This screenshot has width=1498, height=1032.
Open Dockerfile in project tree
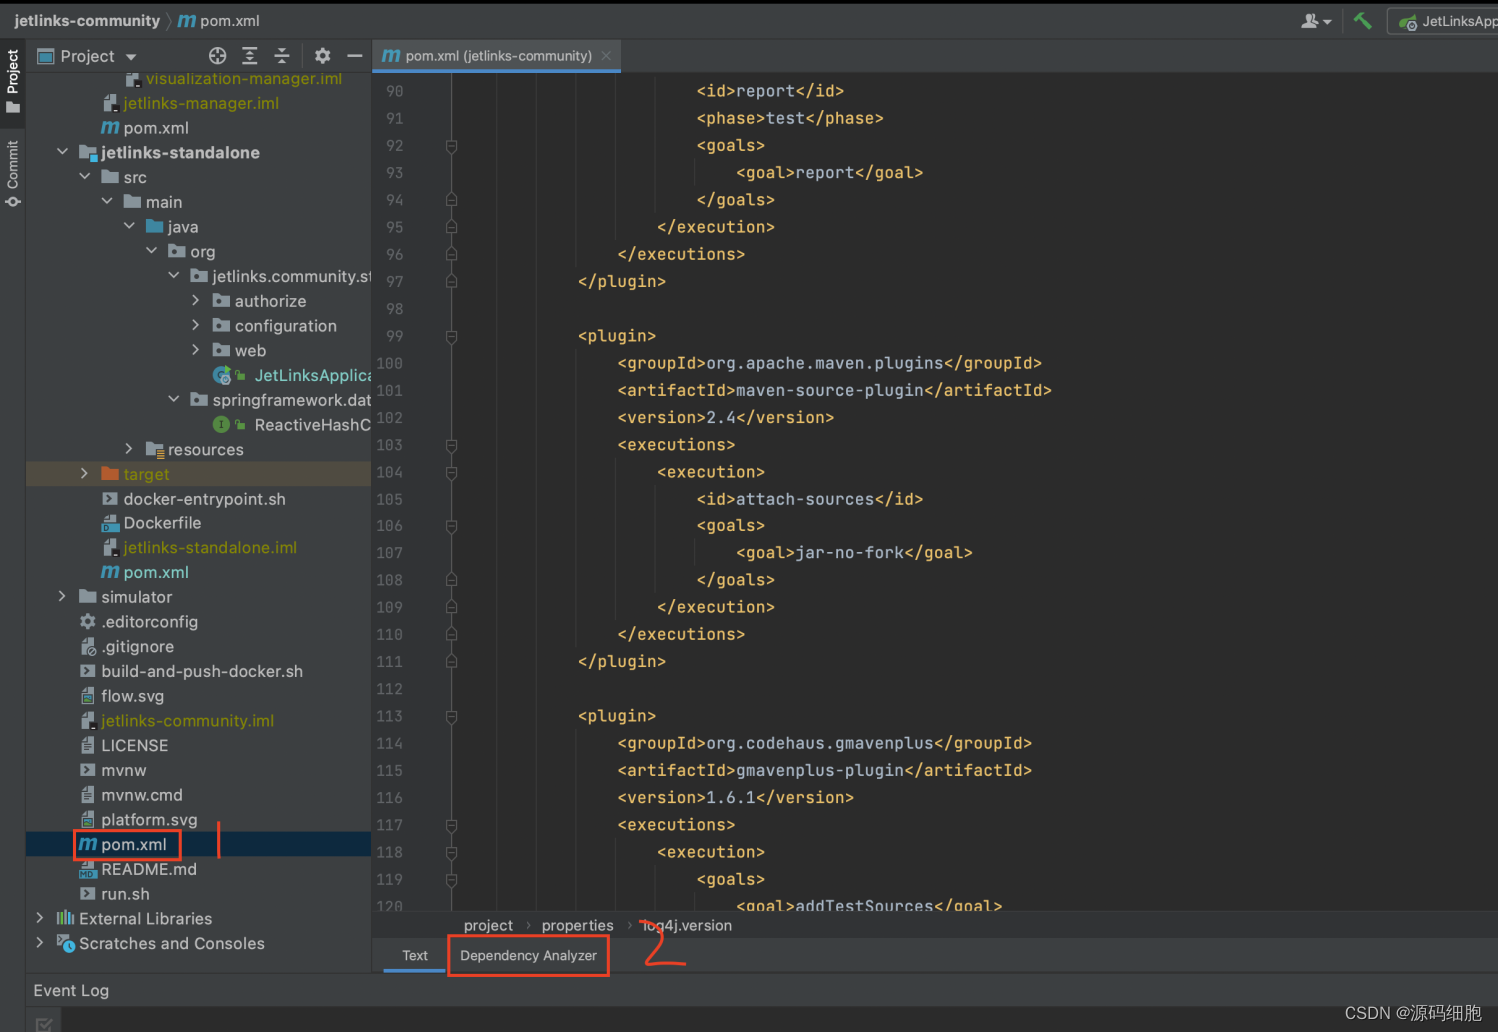click(x=151, y=523)
